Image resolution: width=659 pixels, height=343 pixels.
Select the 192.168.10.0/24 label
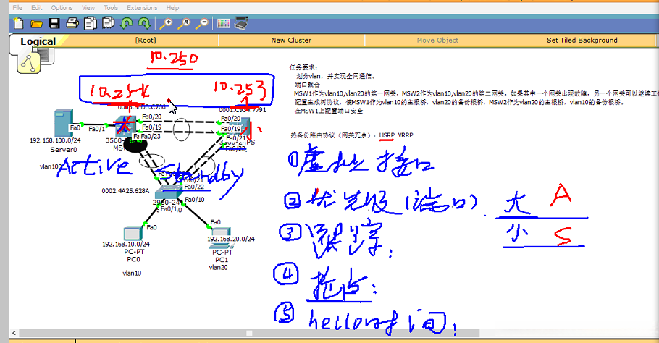tap(126, 244)
